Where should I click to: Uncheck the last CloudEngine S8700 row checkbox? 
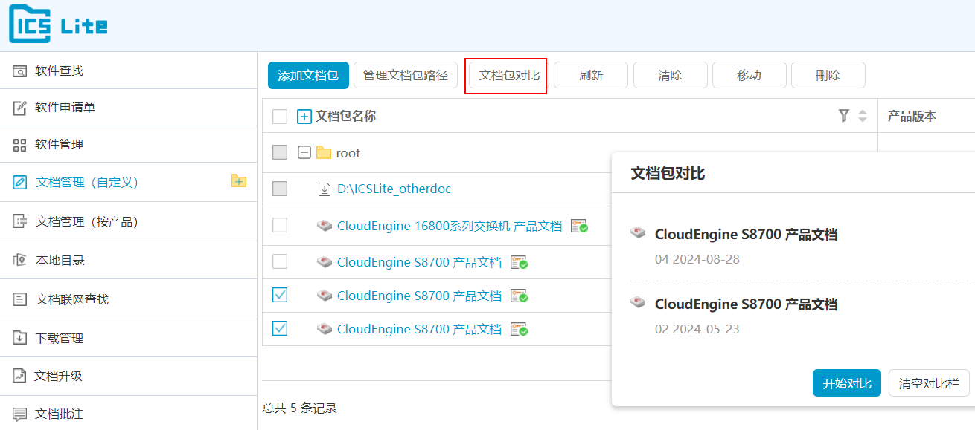(279, 329)
